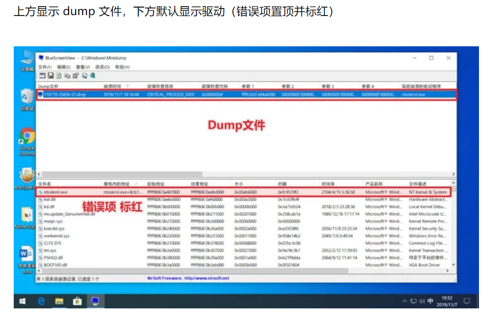
Task: Click the upper pane scroll left arrow
Action: coord(39,174)
